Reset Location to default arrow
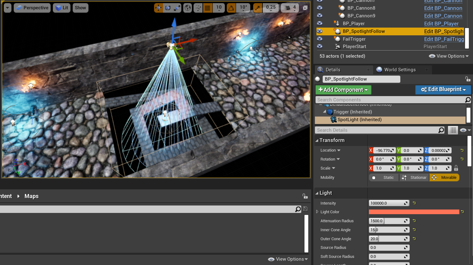This screenshot has height=265, width=473. coord(462,150)
